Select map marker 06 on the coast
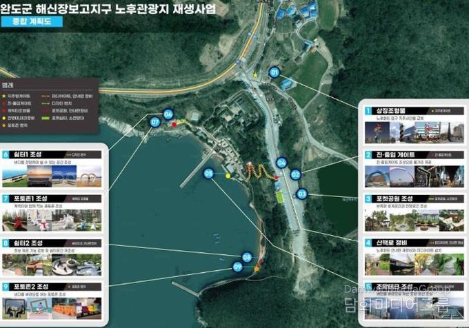 [168, 114]
